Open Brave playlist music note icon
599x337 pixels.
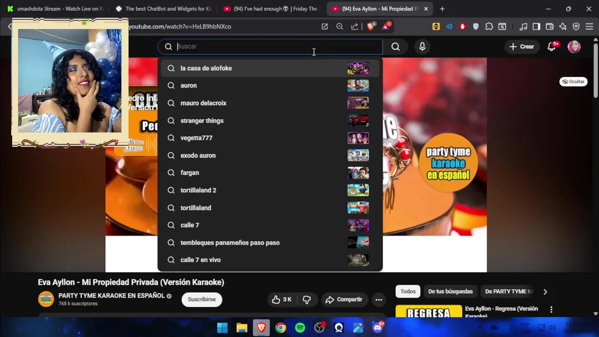pyautogui.click(x=524, y=27)
